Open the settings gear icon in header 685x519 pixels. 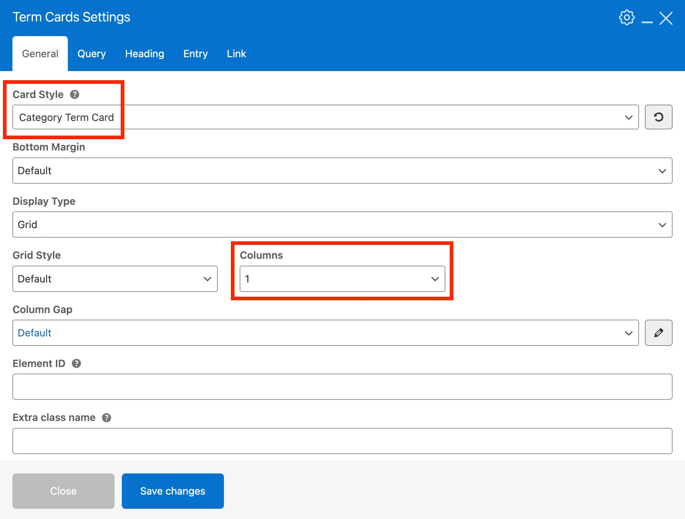pyautogui.click(x=627, y=17)
